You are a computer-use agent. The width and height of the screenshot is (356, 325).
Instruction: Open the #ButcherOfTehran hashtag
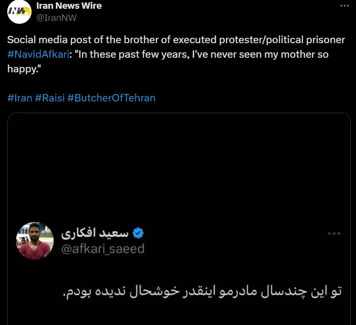(x=112, y=97)
